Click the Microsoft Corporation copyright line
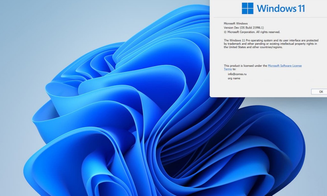The image size is (327, 196). click(252, 32)
